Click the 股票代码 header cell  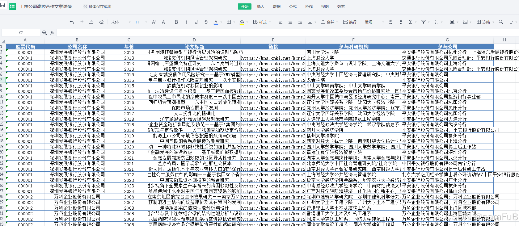(x=25, y=47)
